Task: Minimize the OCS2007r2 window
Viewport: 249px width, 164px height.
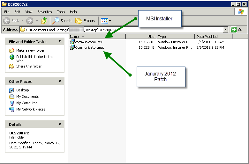Action: tap(233, 4)
